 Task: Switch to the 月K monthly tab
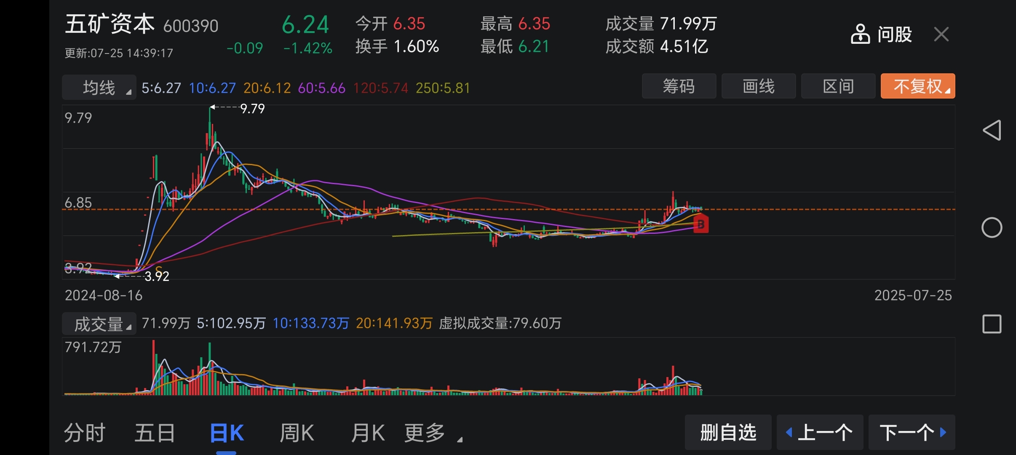coord(368,433)
